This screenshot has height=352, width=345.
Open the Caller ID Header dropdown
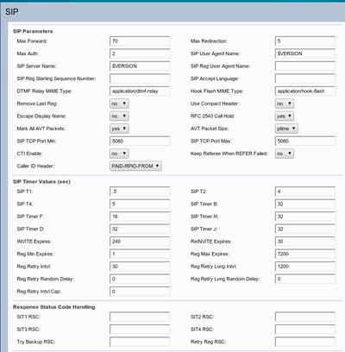point(135,166)
